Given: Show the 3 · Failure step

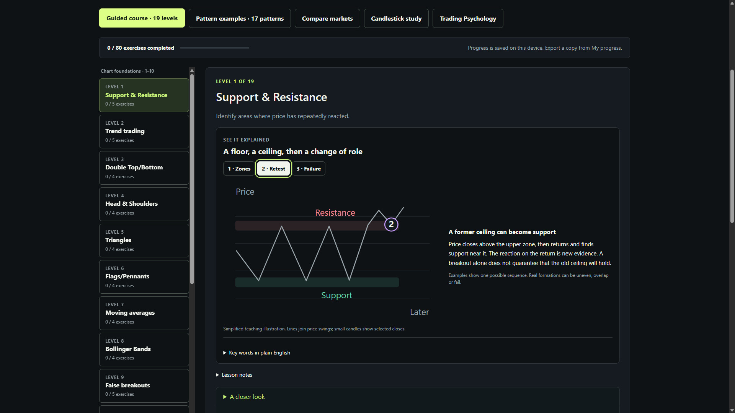Looking at the screenshot, I should [309, 169].
